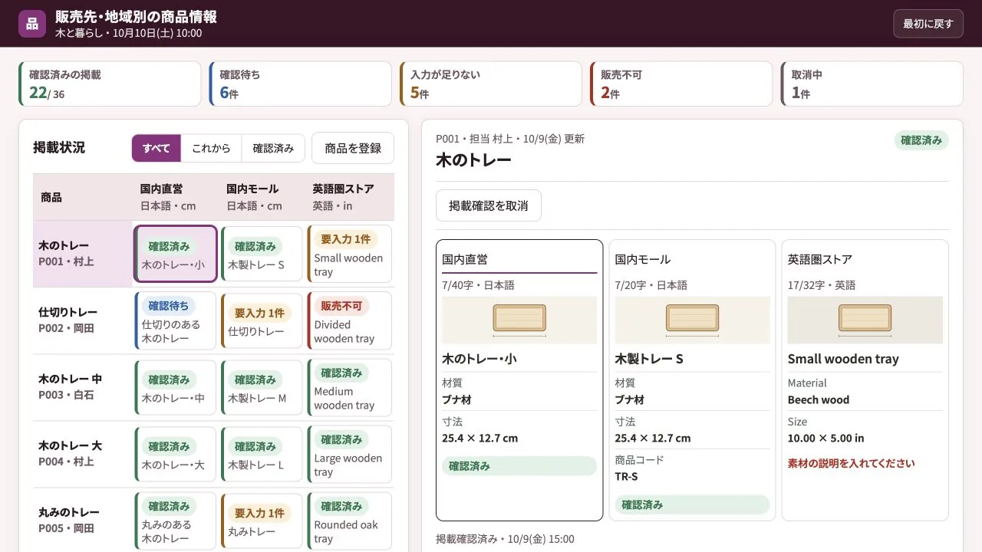Image resolution: width=982 pixels, height=552 pixels.
Task: Click the 木のトレー P001 row header
Action: click(x=83, y=254)
